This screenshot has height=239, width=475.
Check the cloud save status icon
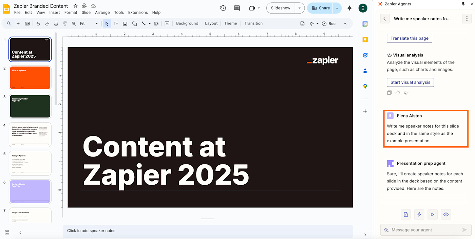pos(93,6)
